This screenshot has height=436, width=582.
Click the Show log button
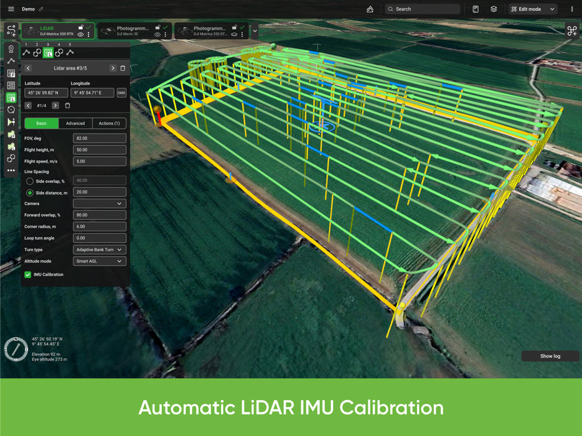pyautogui.click(x=550, y=356)
